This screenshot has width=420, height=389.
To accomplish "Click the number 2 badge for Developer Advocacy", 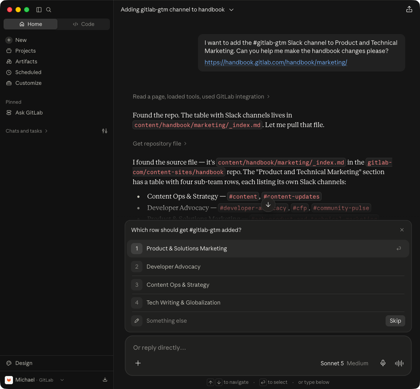I will click(x=137, y=267).
